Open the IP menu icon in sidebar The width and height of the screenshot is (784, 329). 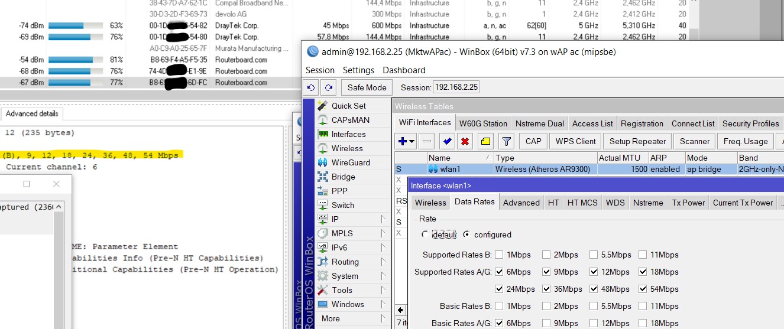point(322,219)
